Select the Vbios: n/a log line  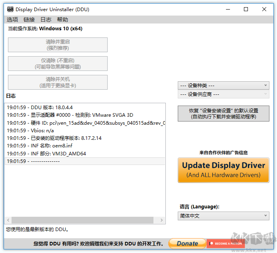[85, 130]
